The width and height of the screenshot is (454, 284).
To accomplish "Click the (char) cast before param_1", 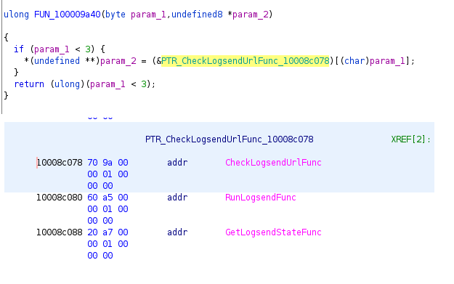I will [354, 61].
